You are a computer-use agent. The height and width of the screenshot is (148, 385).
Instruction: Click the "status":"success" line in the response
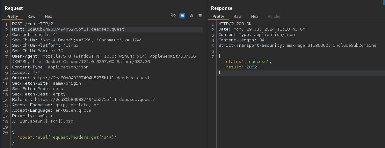[247, 62]
